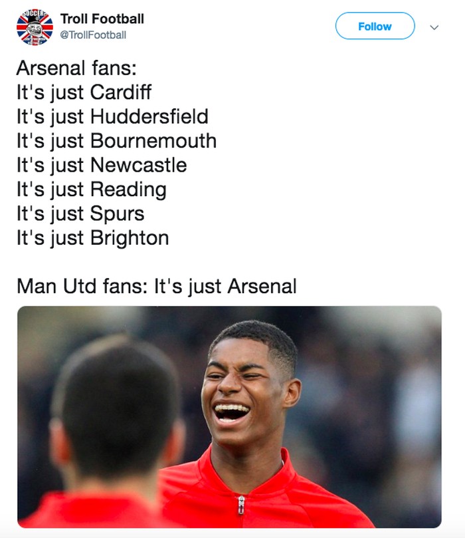Open the Troll Football display name link
Screen dimensions: 465x538
[102, 19]
